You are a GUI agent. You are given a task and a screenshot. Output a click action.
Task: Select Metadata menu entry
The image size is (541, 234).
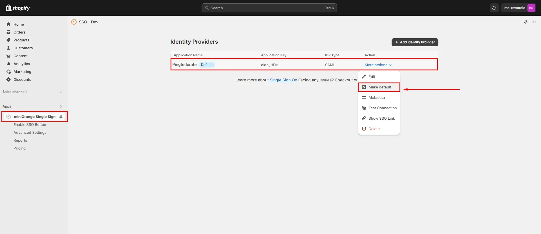click(379, 97)
